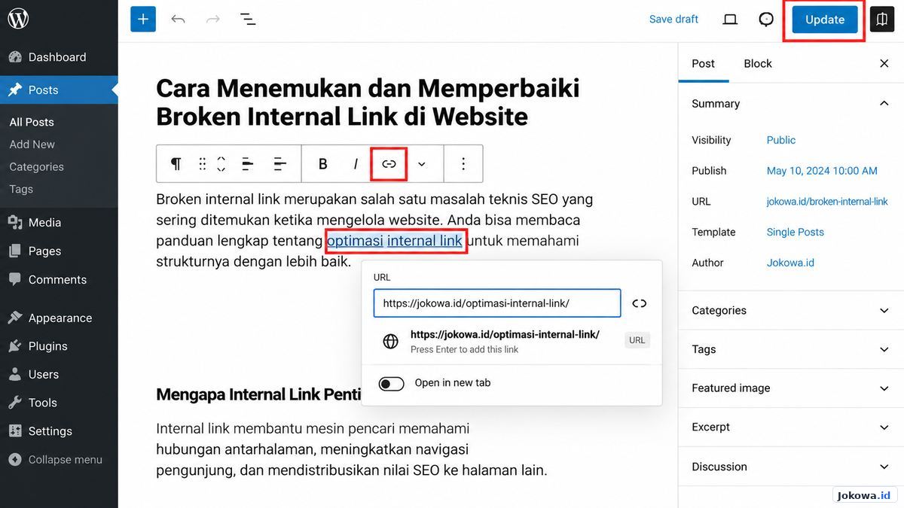Click the second alignment icon before Bold
Screen dimensions: 904x508
coord(279,164)
